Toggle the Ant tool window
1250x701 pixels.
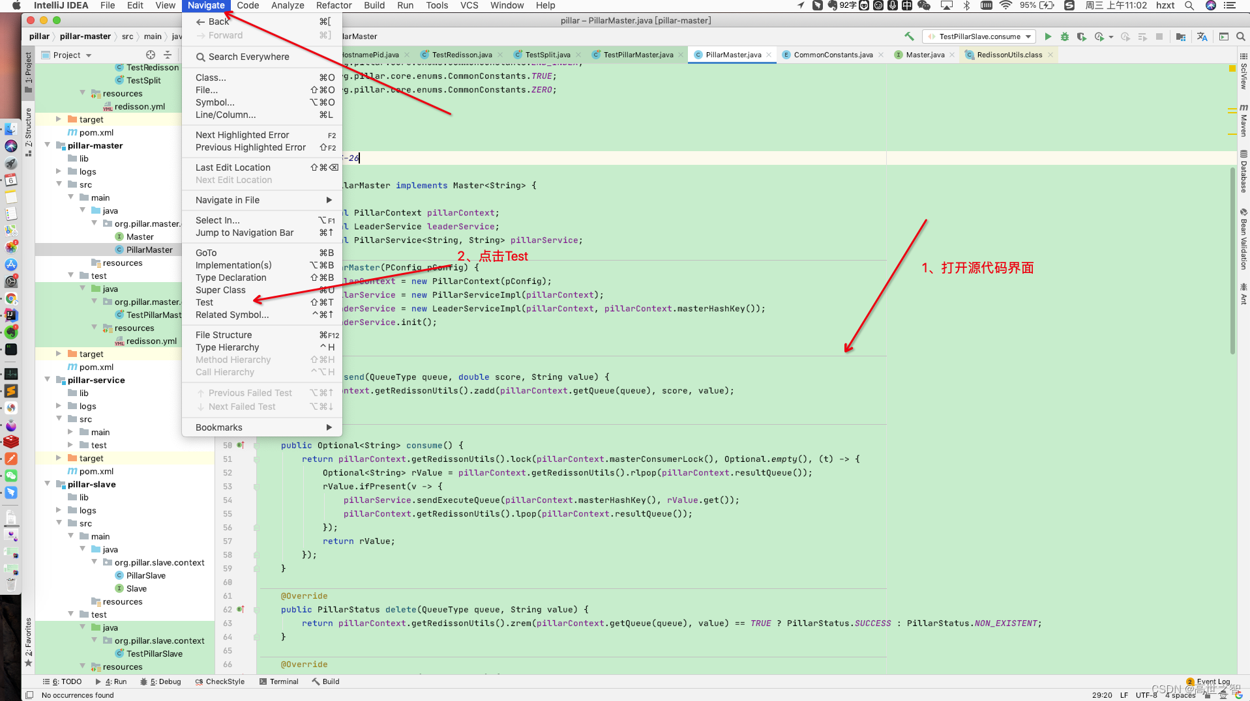click(1243, 294)
